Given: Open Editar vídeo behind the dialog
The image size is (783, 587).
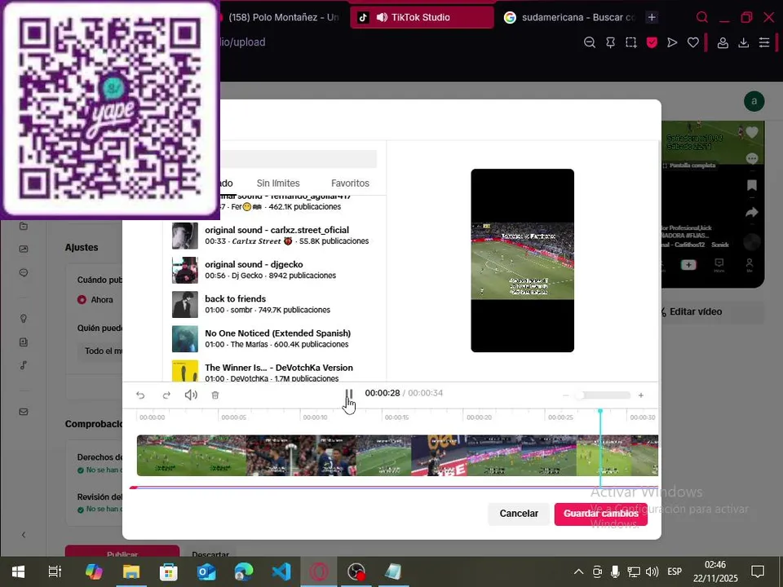Looking at the screenshot, I should (711, 311).
